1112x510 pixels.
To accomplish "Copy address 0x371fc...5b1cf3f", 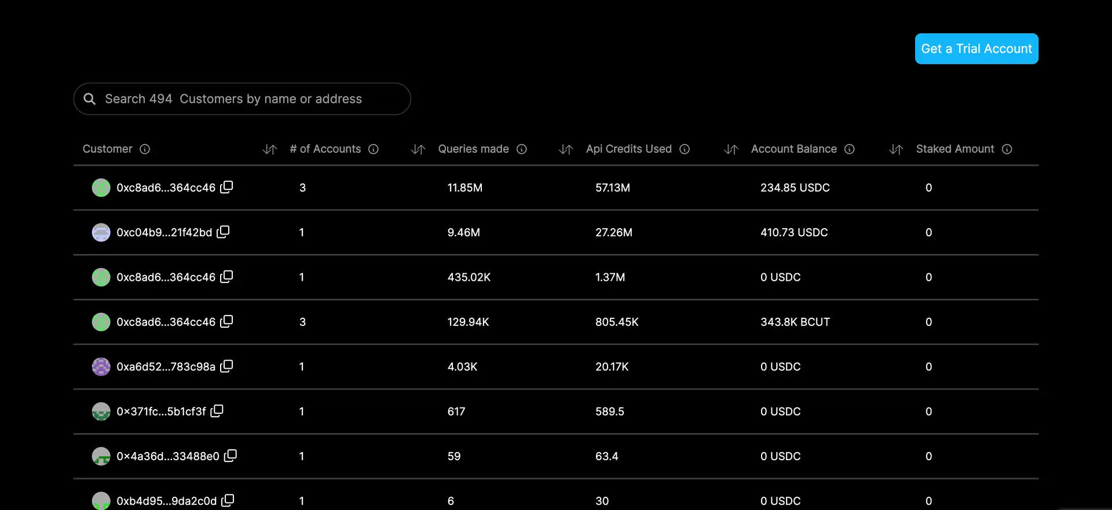I will click(x=217, y=411).
